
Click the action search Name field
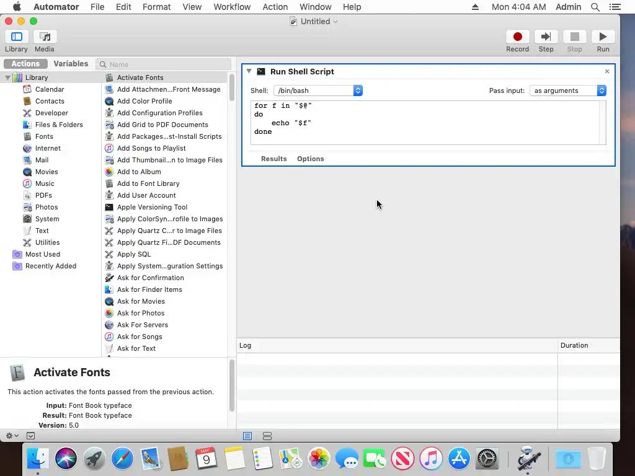164,64
